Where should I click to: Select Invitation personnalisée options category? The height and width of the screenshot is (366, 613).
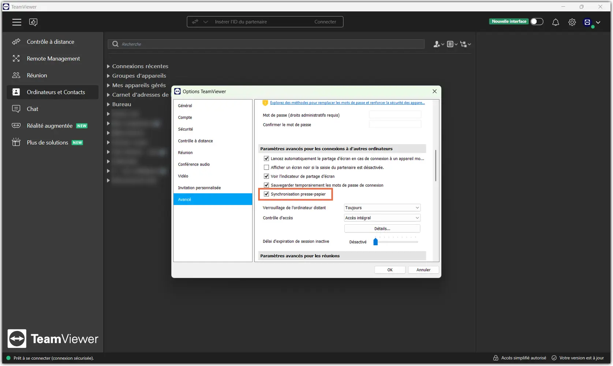213,188
